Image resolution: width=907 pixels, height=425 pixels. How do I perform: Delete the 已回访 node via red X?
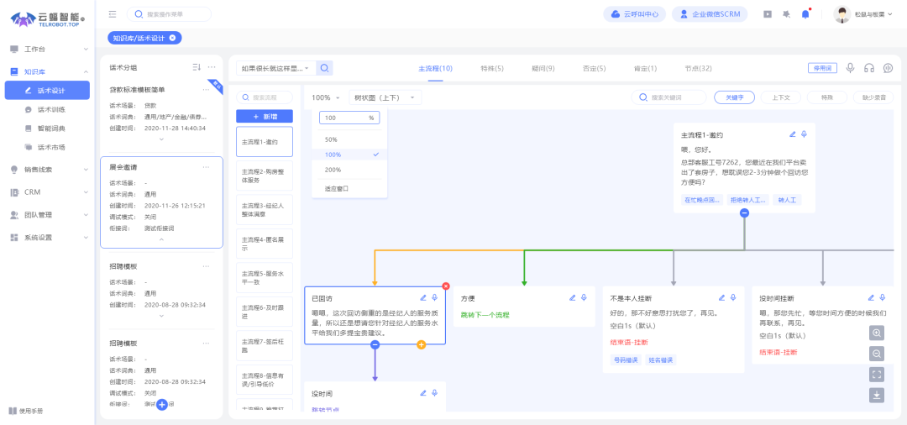pyautogui.click(x=446, y=286)
